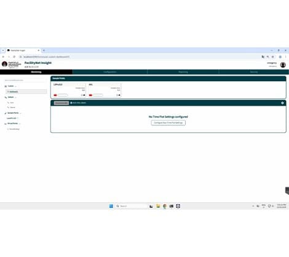Open the last tab in the teal navigation bar
This screenshot has width=289, height=257.
(254, 72)
